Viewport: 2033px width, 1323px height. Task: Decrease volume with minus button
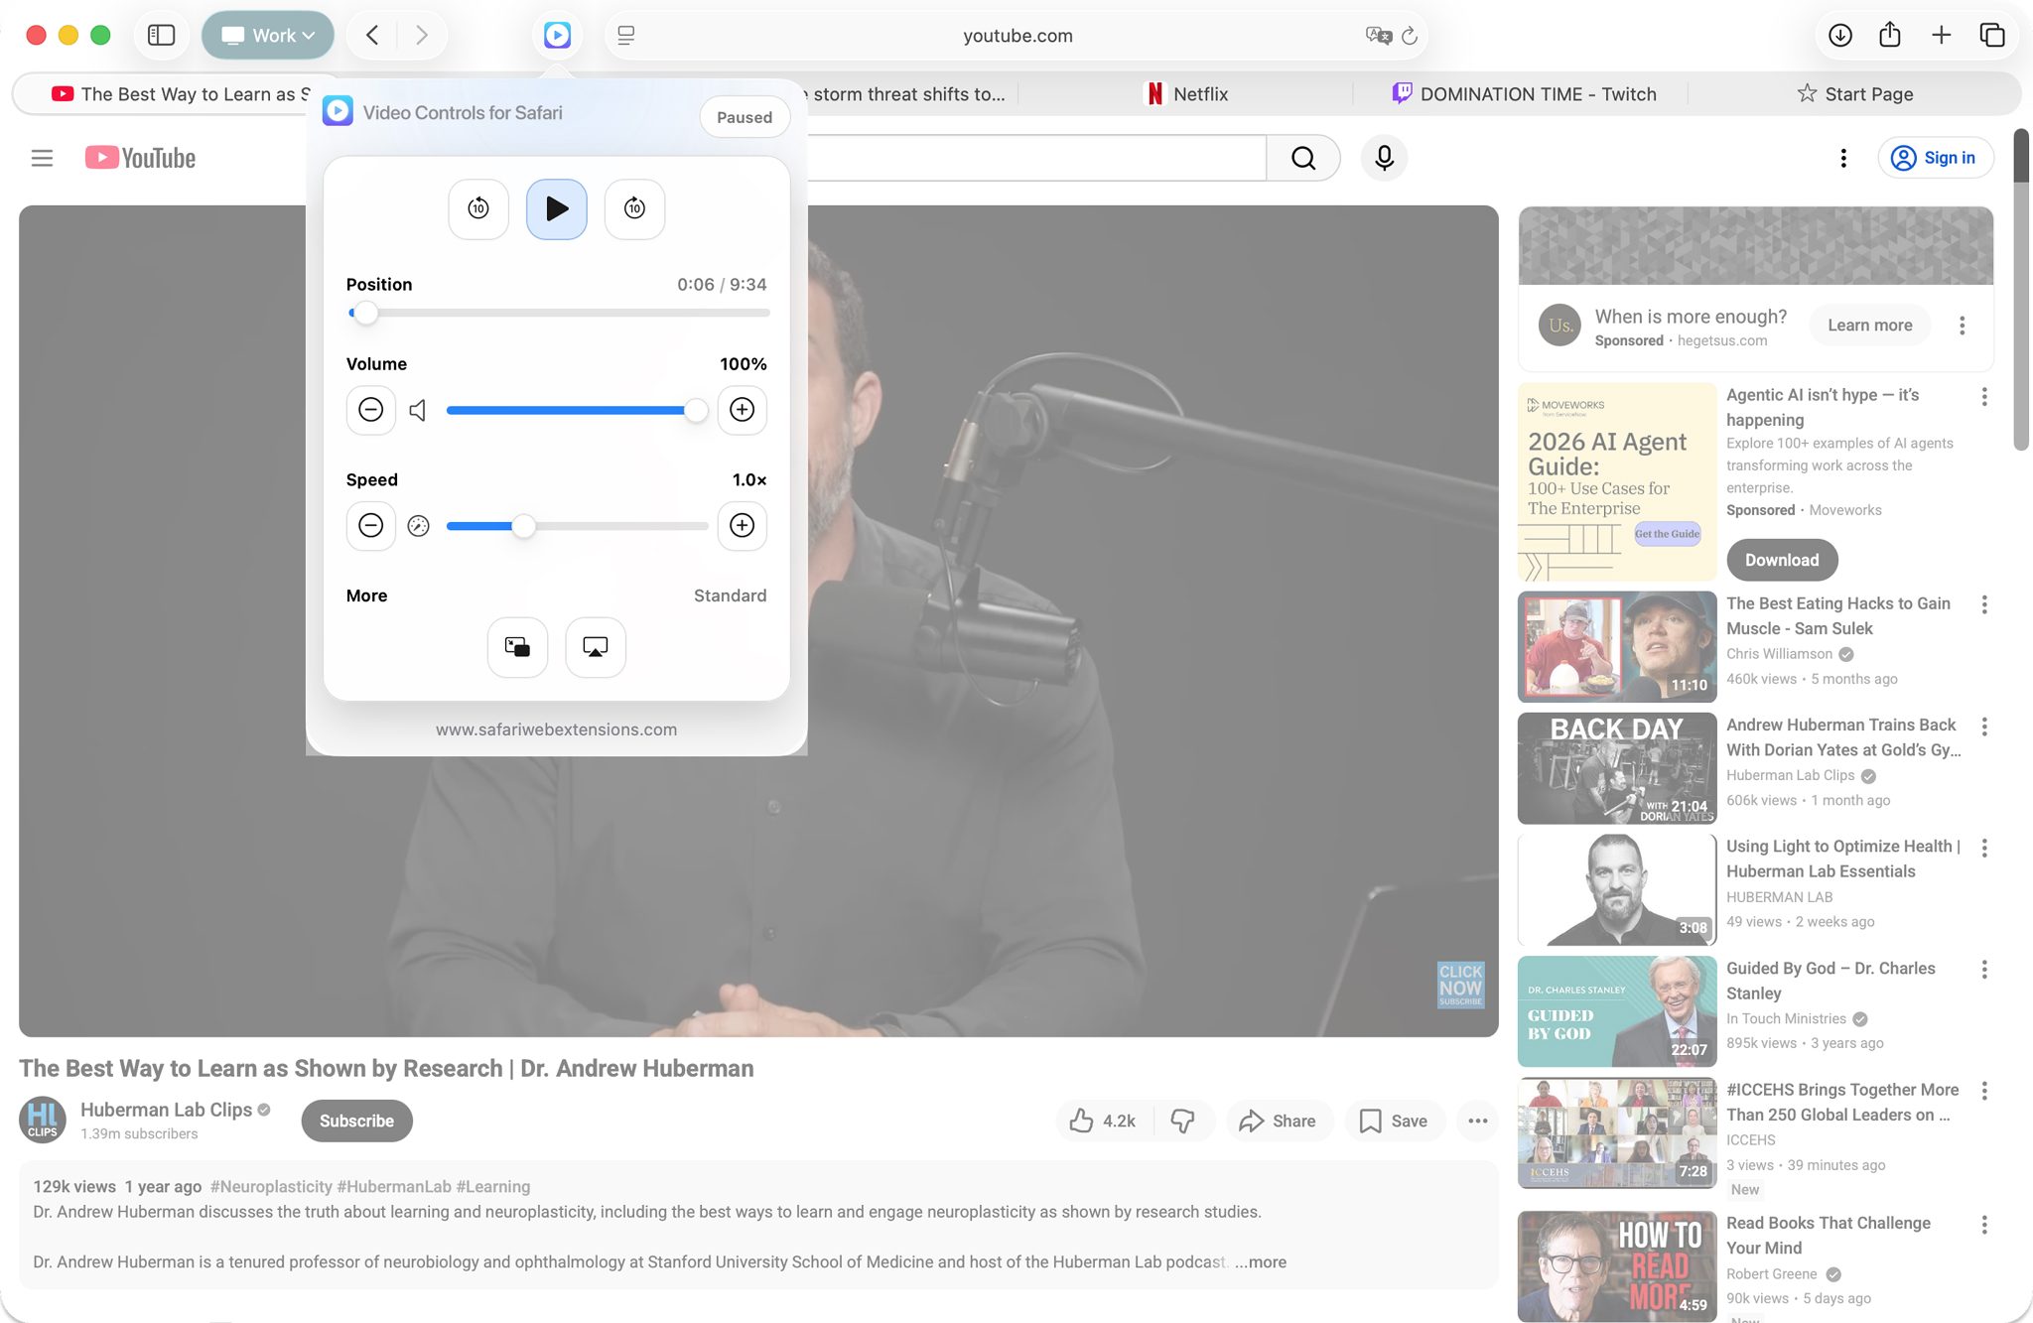370,410
